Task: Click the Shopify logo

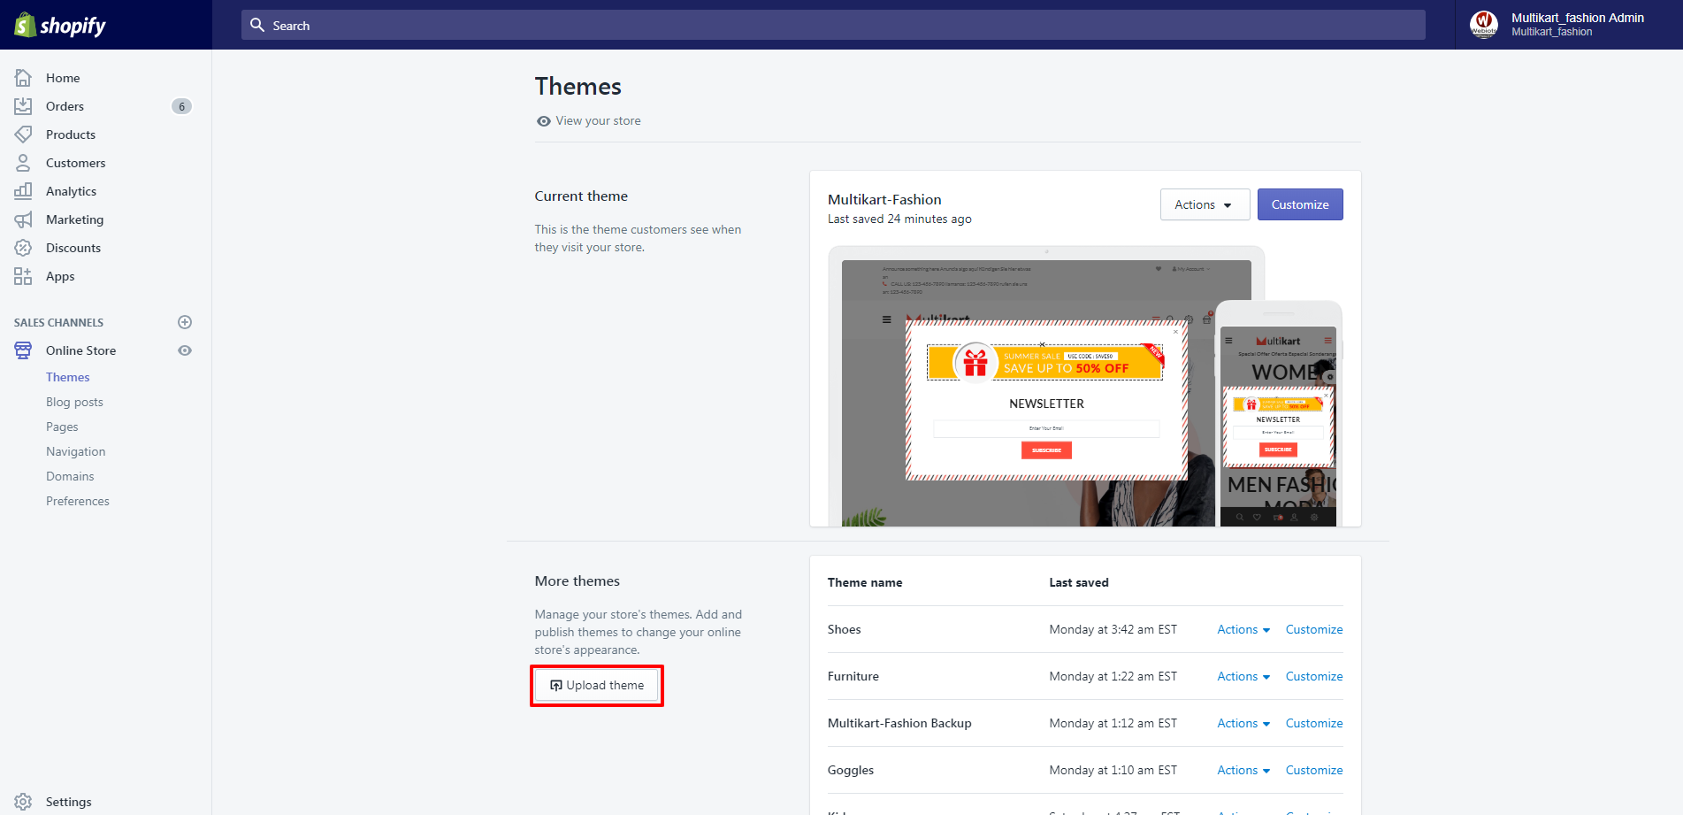Action: (x=60, y=26)
